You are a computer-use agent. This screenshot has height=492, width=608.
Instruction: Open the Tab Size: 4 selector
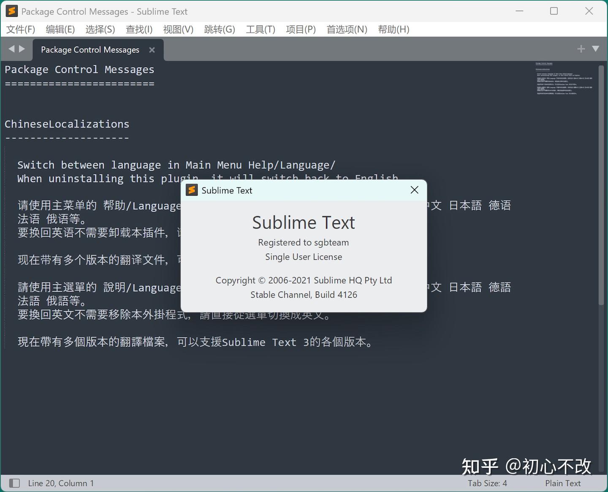point(487,483)
